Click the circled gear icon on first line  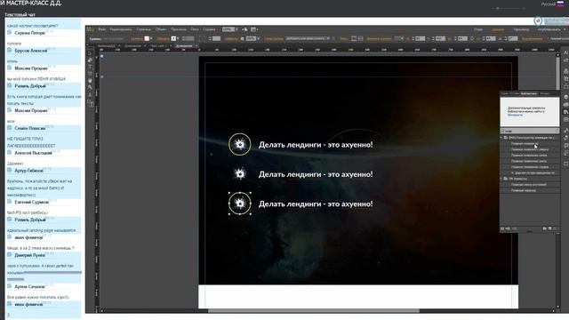[239, 144]
